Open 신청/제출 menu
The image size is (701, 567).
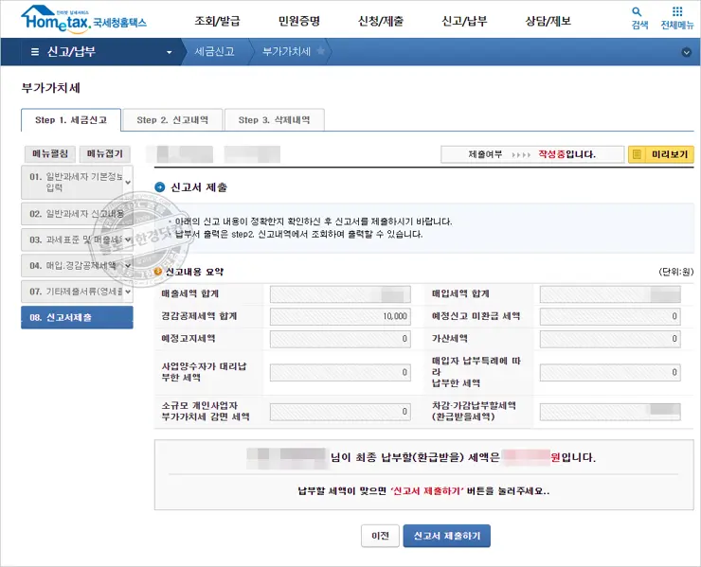point(381,21)
